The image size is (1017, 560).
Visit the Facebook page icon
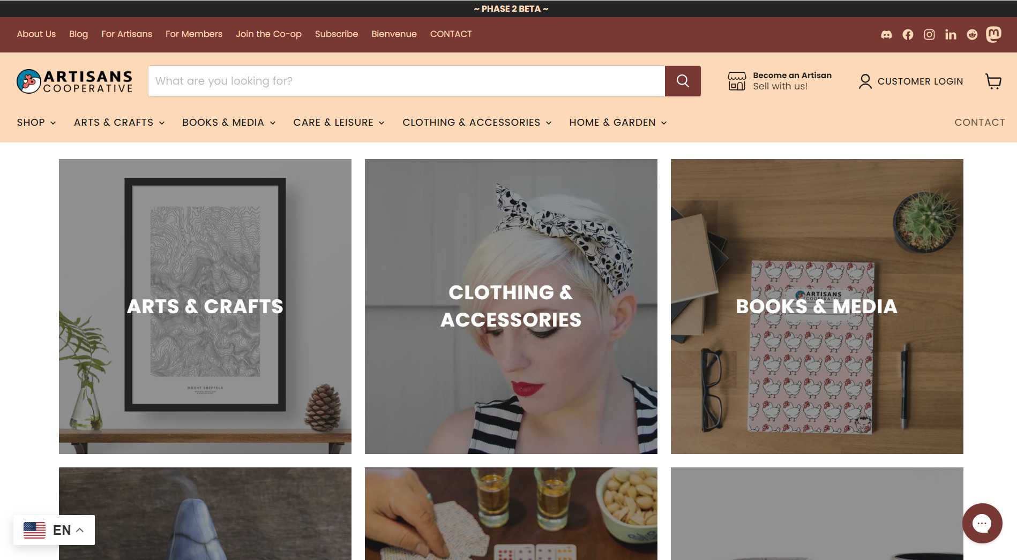click(x=908, y=35)
